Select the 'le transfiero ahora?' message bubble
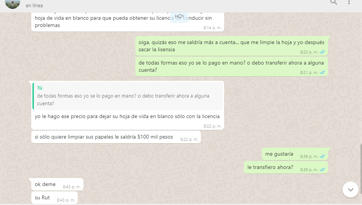The width and height of the screenshot is (362, 205). pos(286,167)
